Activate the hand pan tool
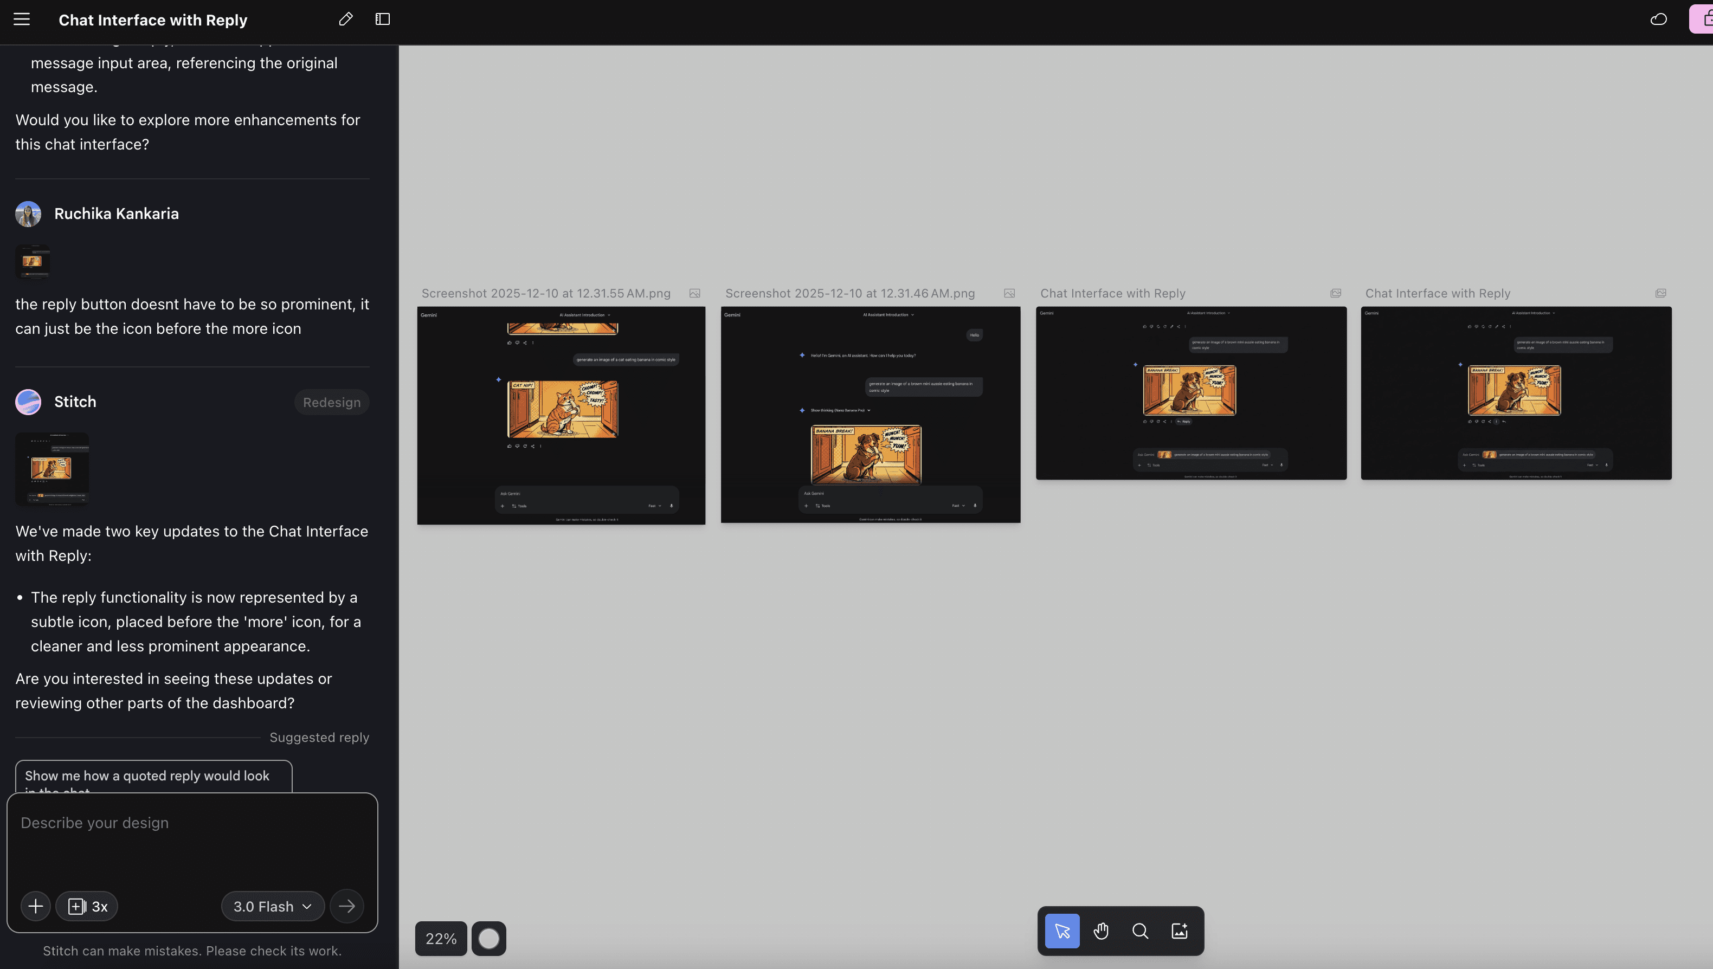 (1102, 931)
